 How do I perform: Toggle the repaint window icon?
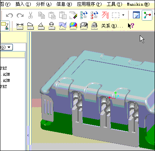point(136,15)
